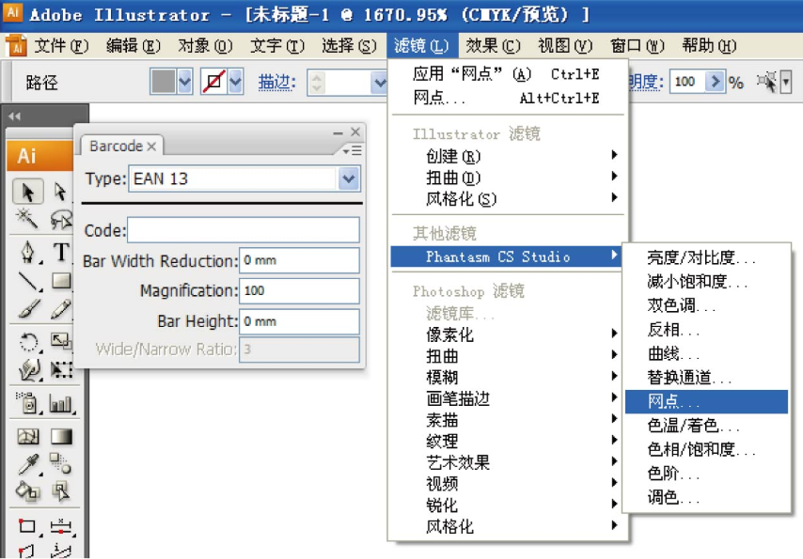Collapse the toolbox with double-arrow icon

[14, 116]
